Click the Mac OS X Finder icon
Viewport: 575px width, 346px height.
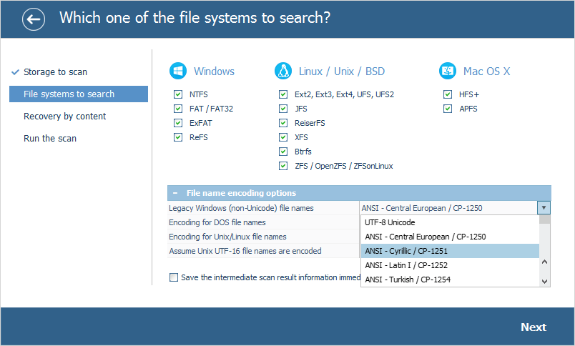(448, 71)
